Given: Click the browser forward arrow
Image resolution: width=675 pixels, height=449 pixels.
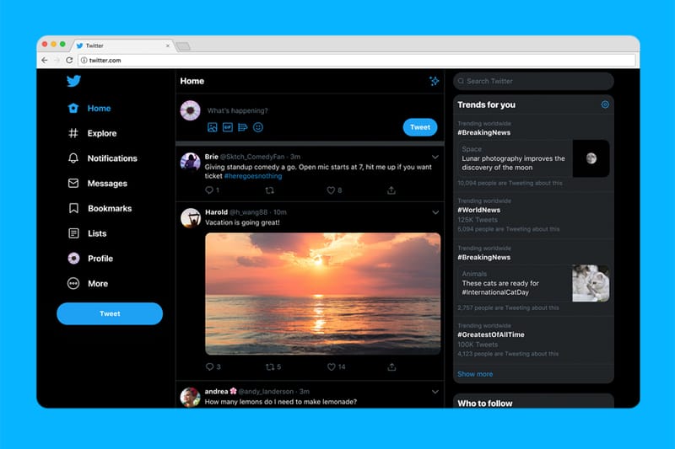Looking at the screenshot, I should [x=57, y=60].
